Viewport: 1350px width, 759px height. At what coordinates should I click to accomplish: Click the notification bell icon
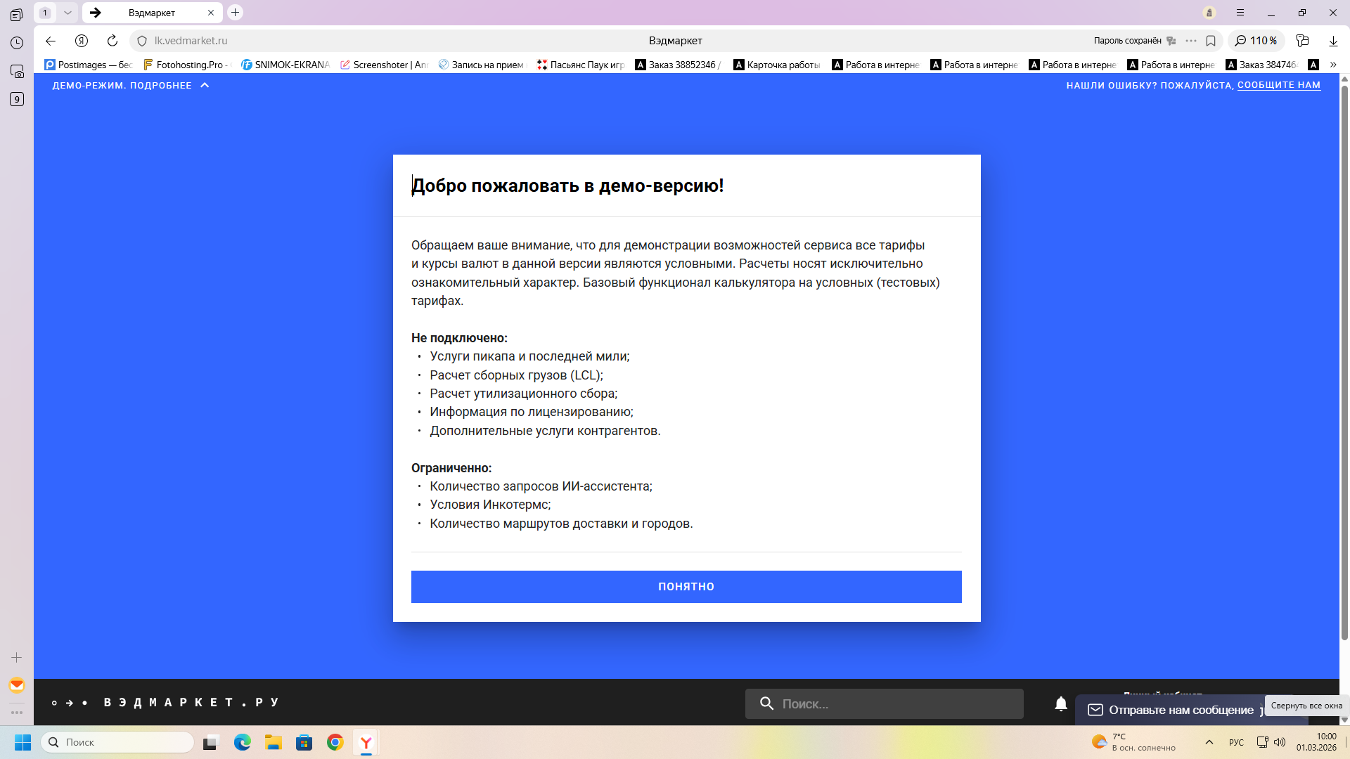[x=1060, y=703]
